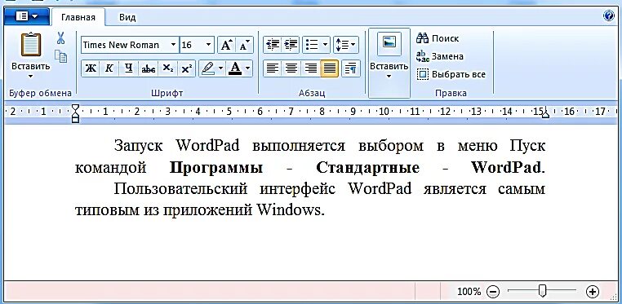The width and height of the screenshot is (622, 304).
Task: Decrease paragraph indent
Action: pyautogui.click(x=273, y=45)
